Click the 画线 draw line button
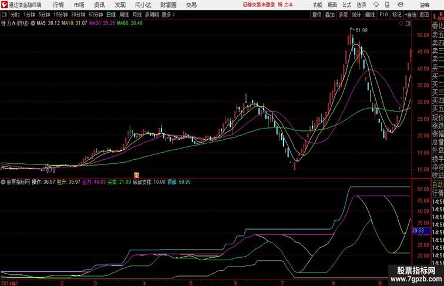The width and height of the screenshot is (444, 286). click(370, 15)
